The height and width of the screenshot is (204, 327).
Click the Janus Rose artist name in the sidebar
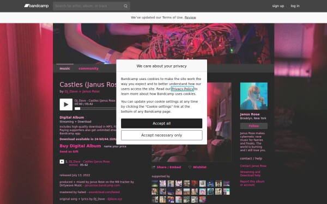250,114
